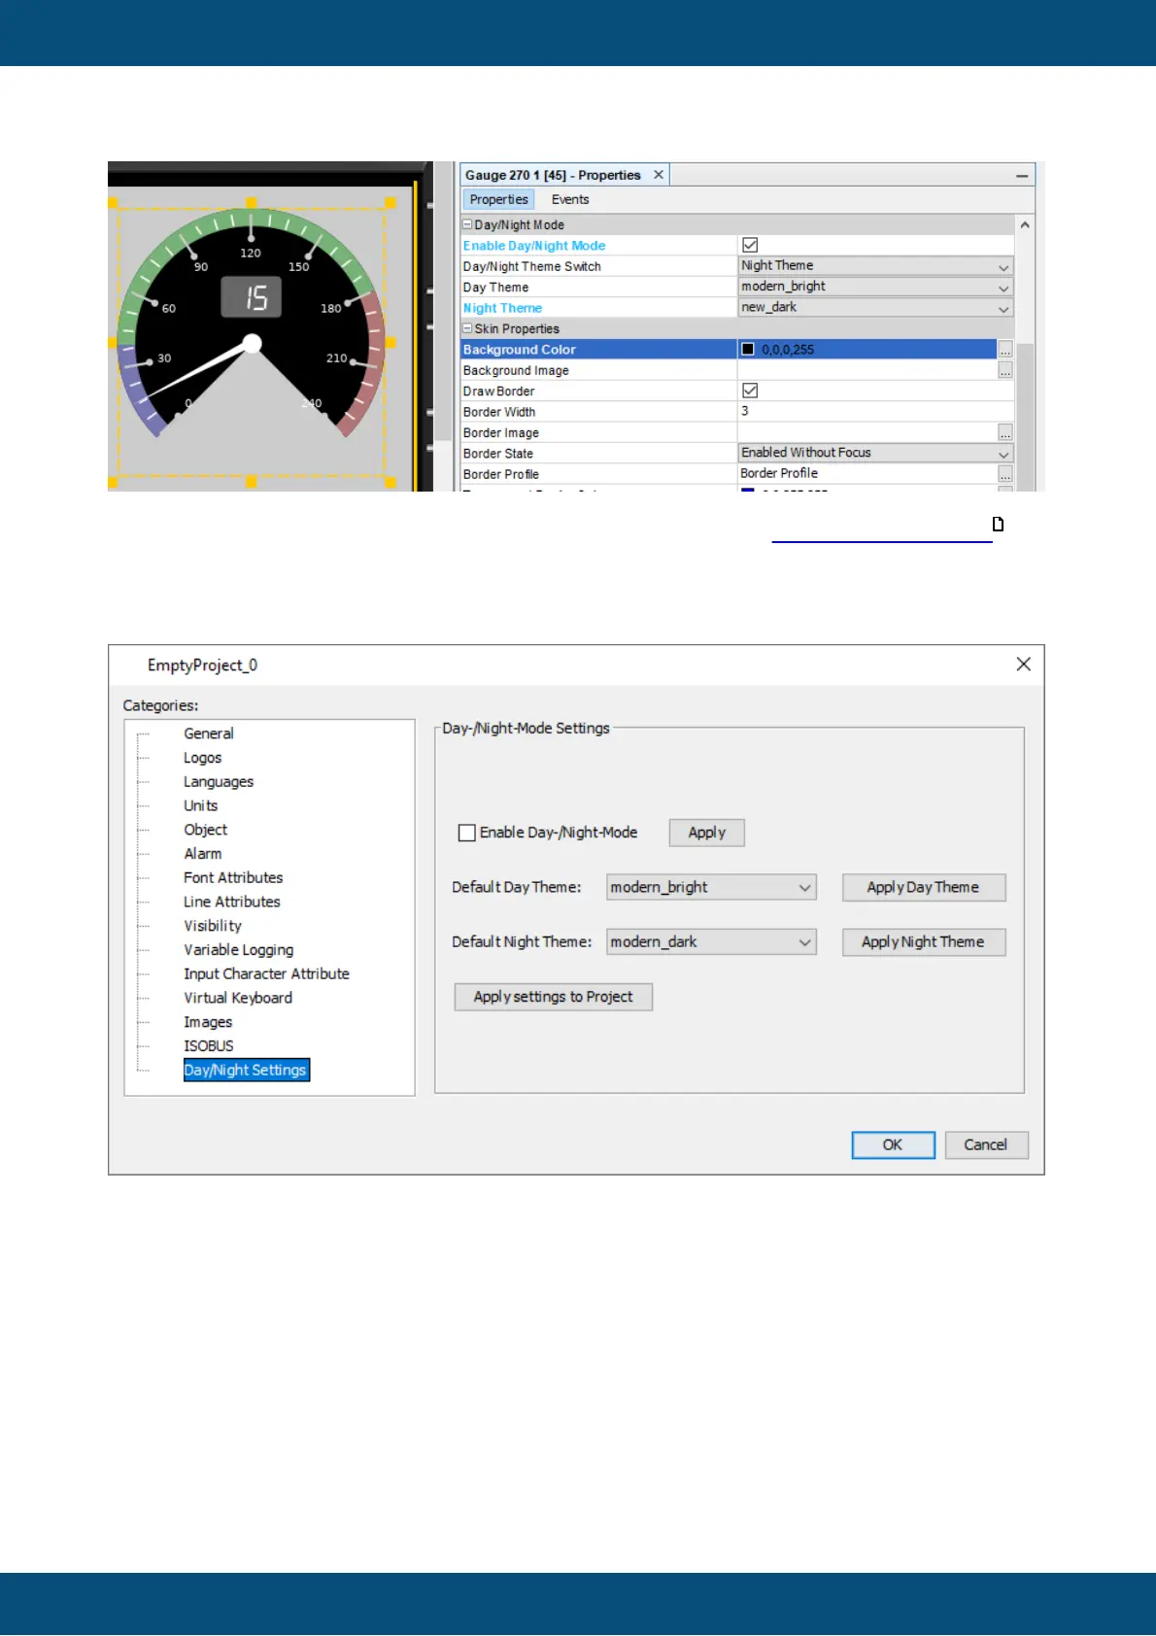Select the Font Attributes category
This screenshot has width=1156, height=1636.
tap(233, 877)
